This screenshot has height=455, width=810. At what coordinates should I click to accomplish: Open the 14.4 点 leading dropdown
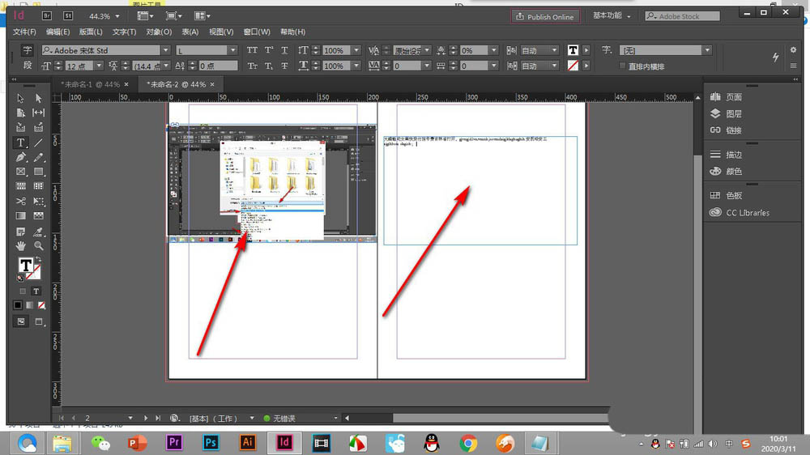tap(166, 66)
